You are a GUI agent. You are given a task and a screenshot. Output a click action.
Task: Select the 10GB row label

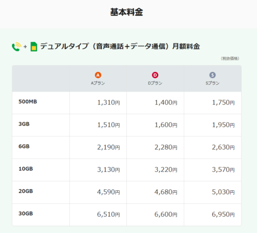(26, 169)
